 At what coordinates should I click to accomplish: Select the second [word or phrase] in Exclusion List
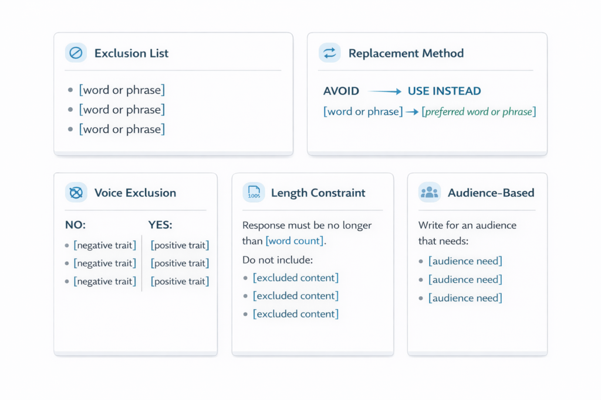click(122, 110)
